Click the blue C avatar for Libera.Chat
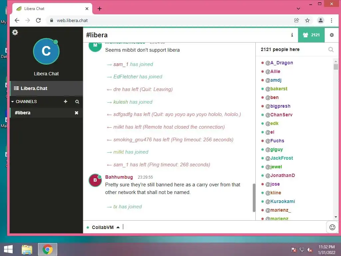This screenshot has height=256, width=341. [x=46, y=51]
